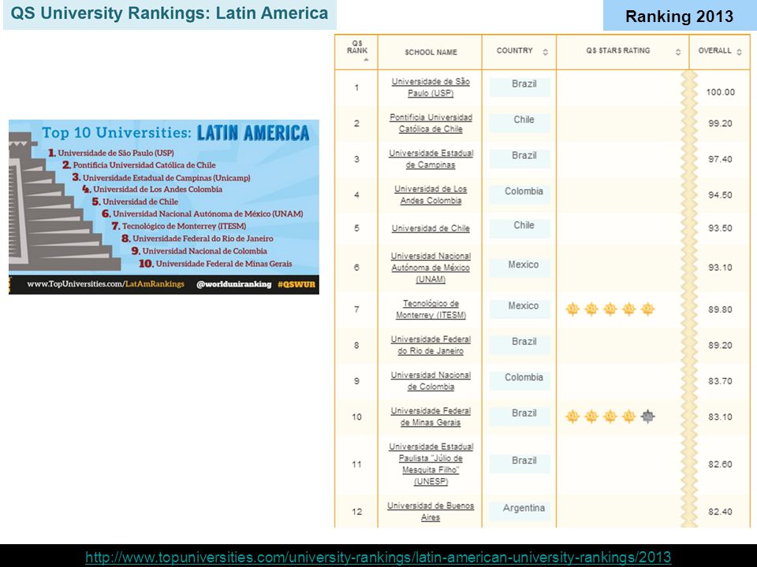Click the overall score 100.00
This screenshot has height=567, width=757.
pyautogui.click(x=720, y=92)
